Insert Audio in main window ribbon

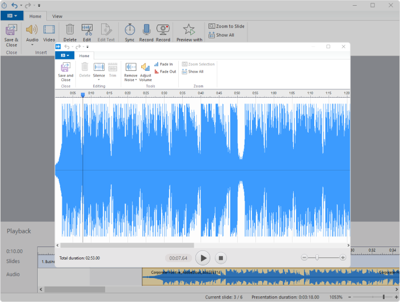click(32, 33)
